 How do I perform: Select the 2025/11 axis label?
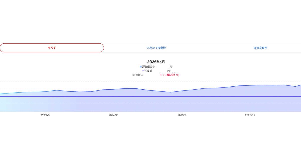(250, 115)
